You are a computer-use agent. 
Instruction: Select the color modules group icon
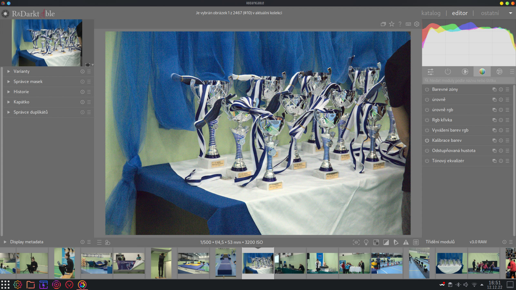point(482,71)
